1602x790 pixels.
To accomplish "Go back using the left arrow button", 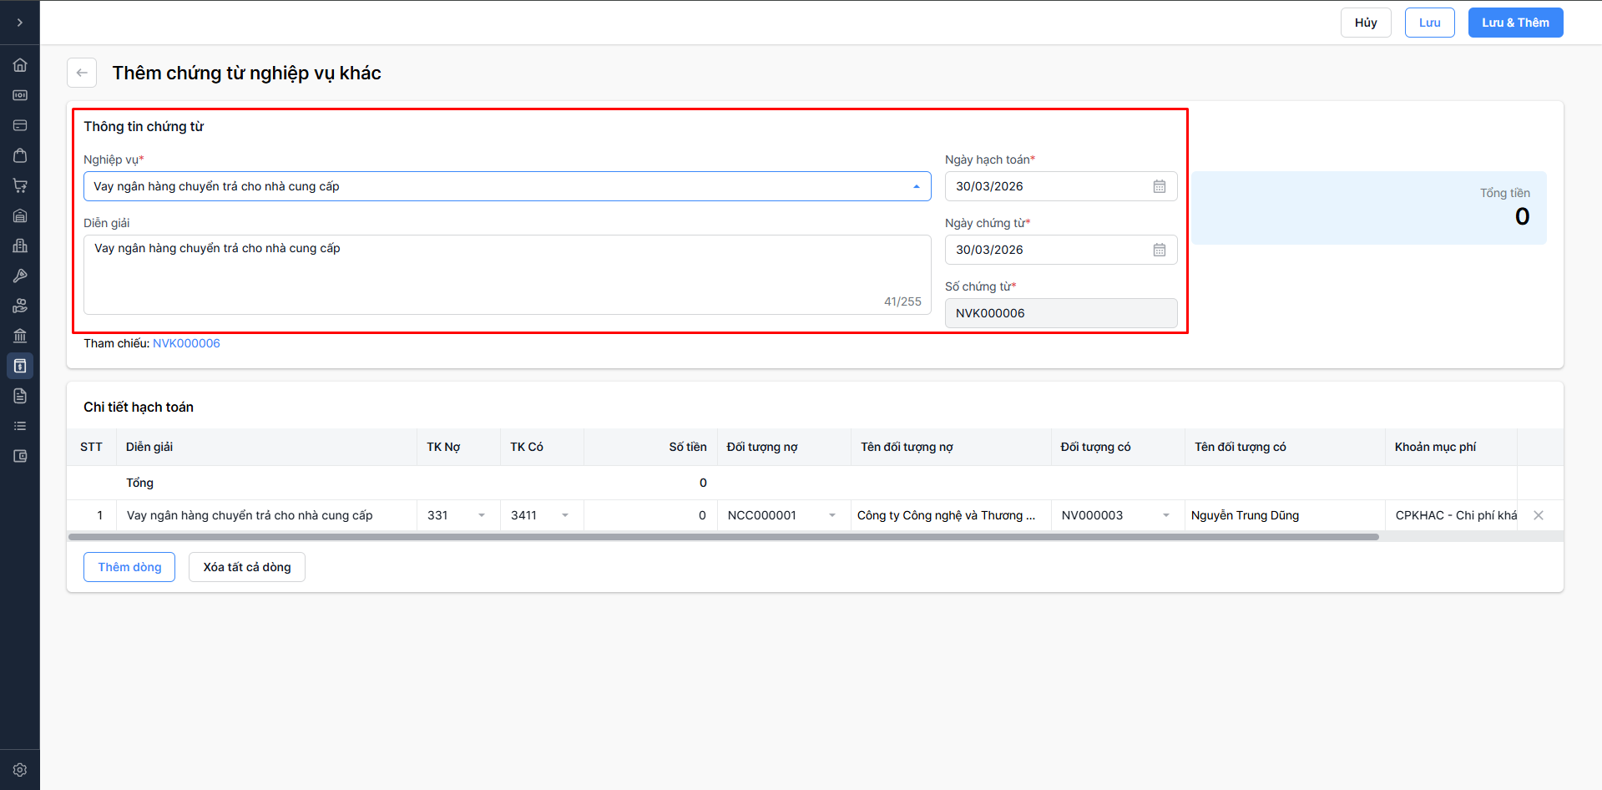I will click(x=82, y=73).
